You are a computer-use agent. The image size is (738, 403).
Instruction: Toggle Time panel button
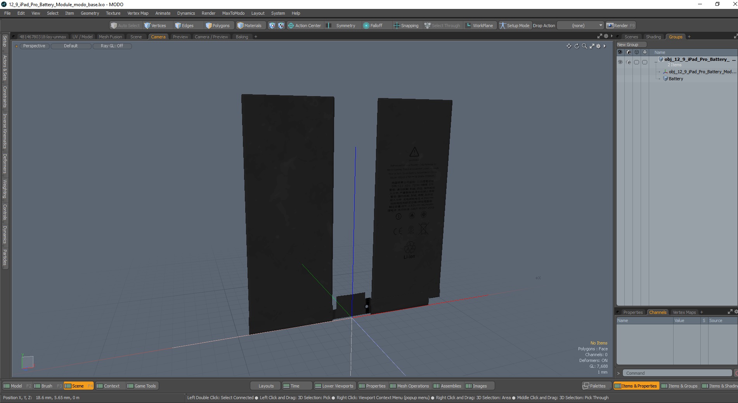tap(297, 386)
